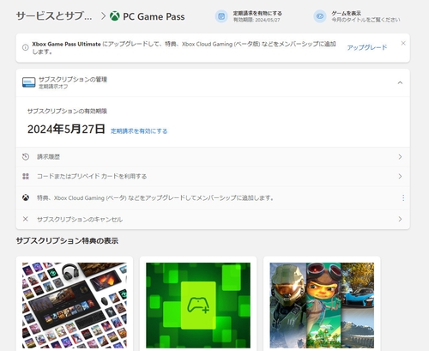Click the サブスクリプション特典の表示 heading
The height and width of the screenshot is (351, 429).
67,241
